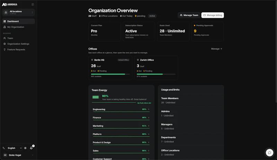Click the Berlin HQ location pin icon
Image resolution: width=277 pixels, height=160 pixels.
click(x=92, y=60)
